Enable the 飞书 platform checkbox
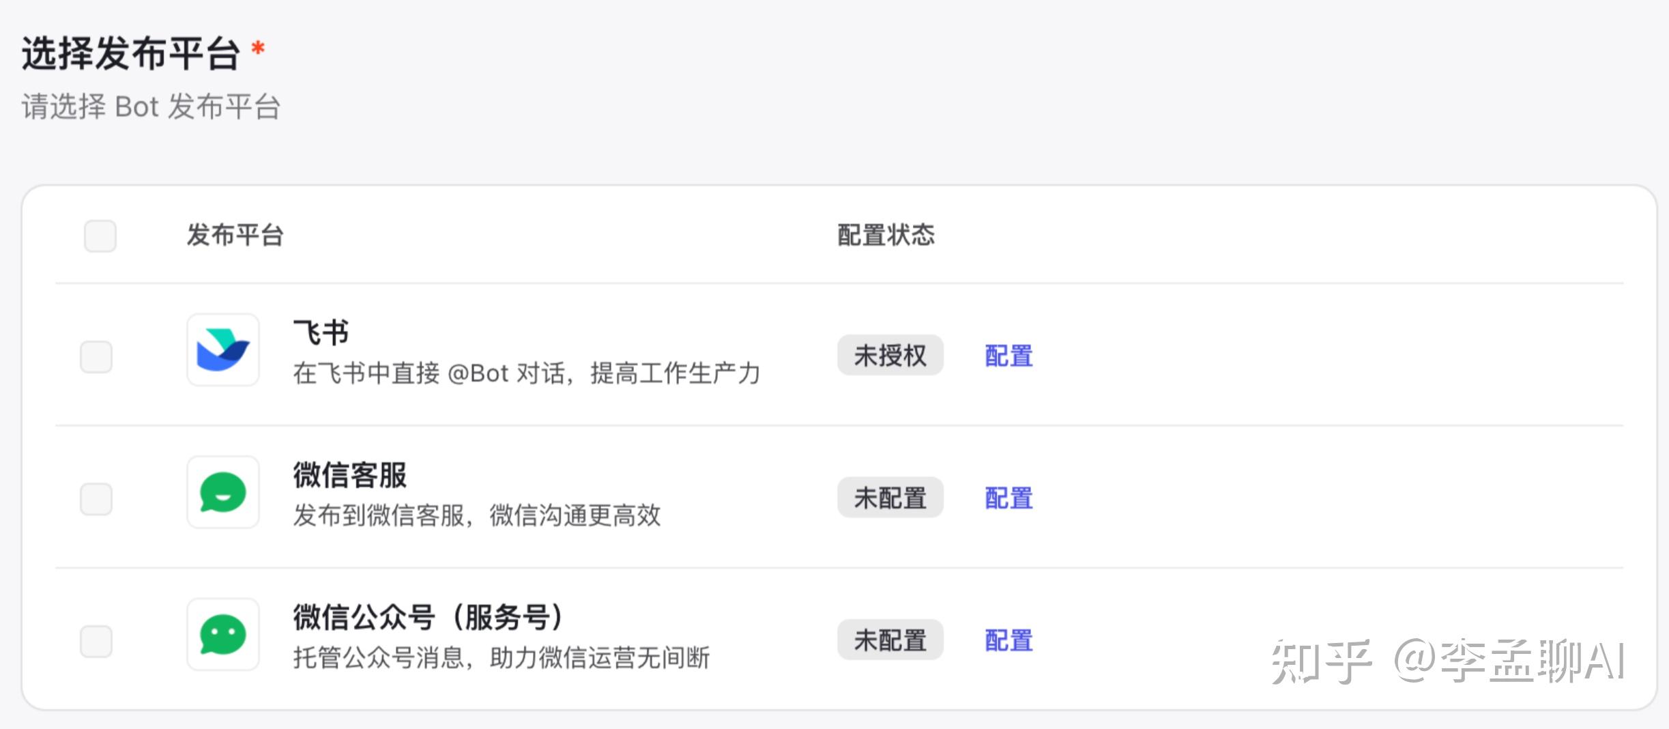The image size is (1669, 729). [x=96, y=356]
